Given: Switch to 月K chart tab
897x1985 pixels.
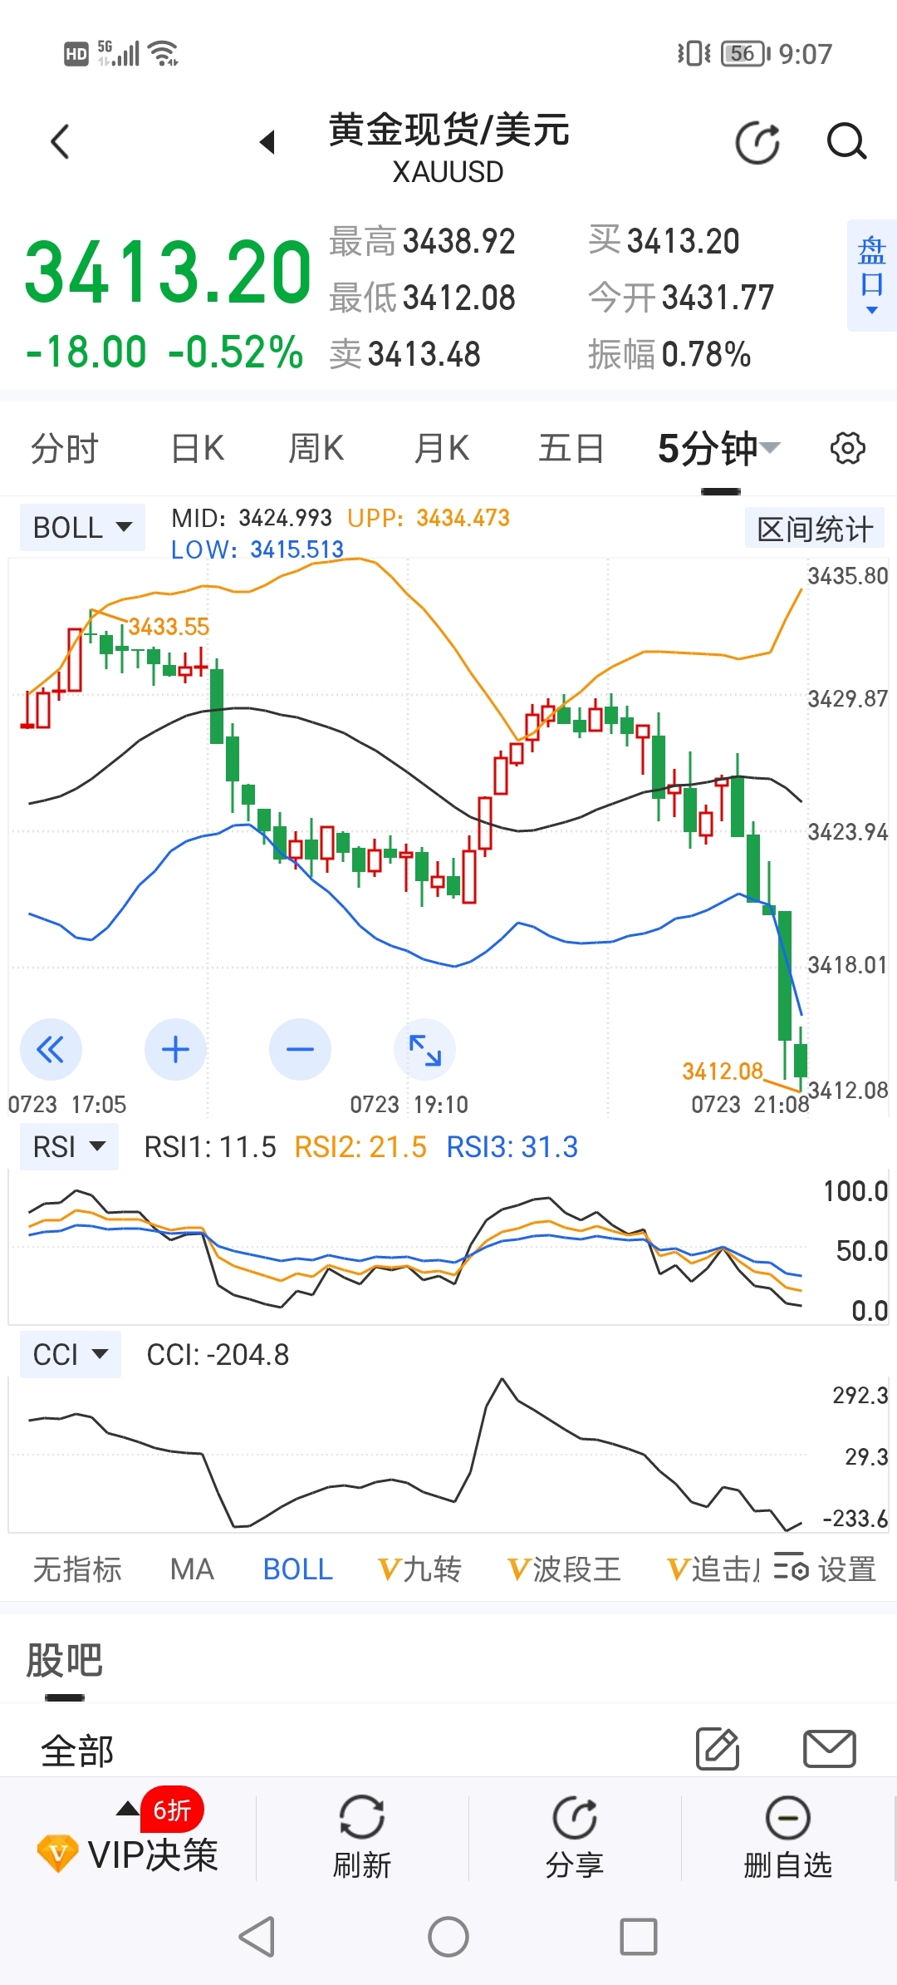Looking at the screenshot, I should coord(441,449).
